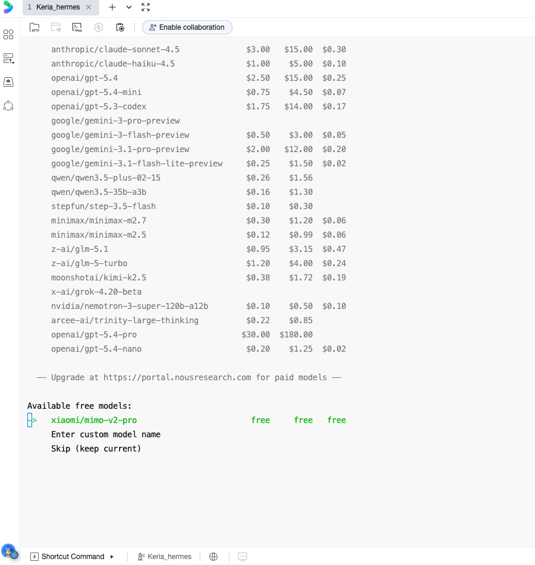Choose Enter custom model name option

[106, 434]
